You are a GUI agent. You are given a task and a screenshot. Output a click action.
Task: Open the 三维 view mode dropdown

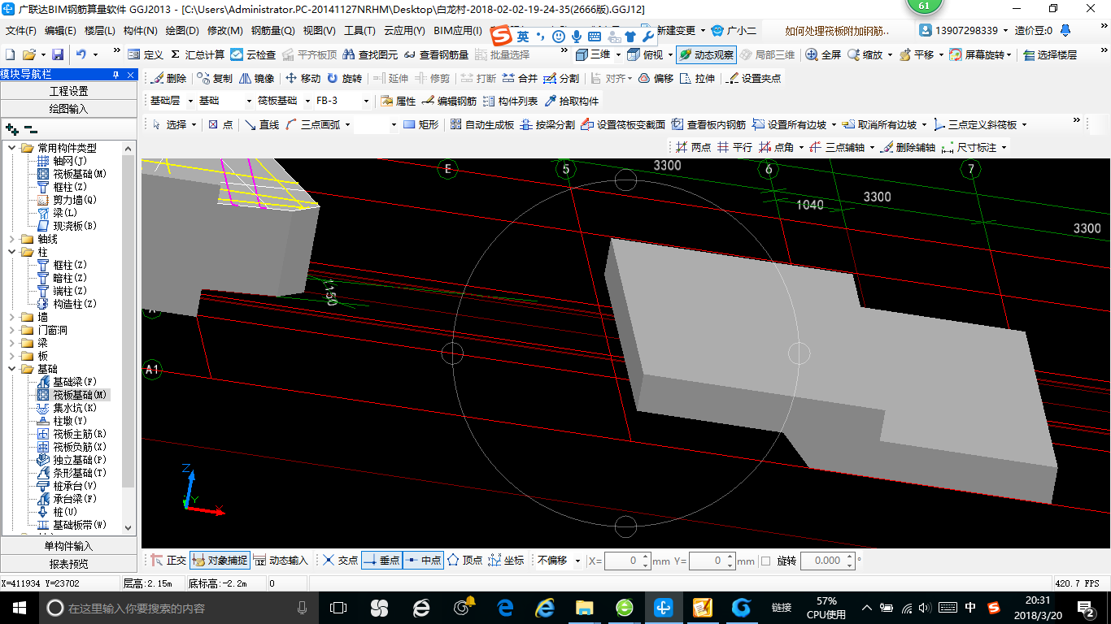pos(618,54)
